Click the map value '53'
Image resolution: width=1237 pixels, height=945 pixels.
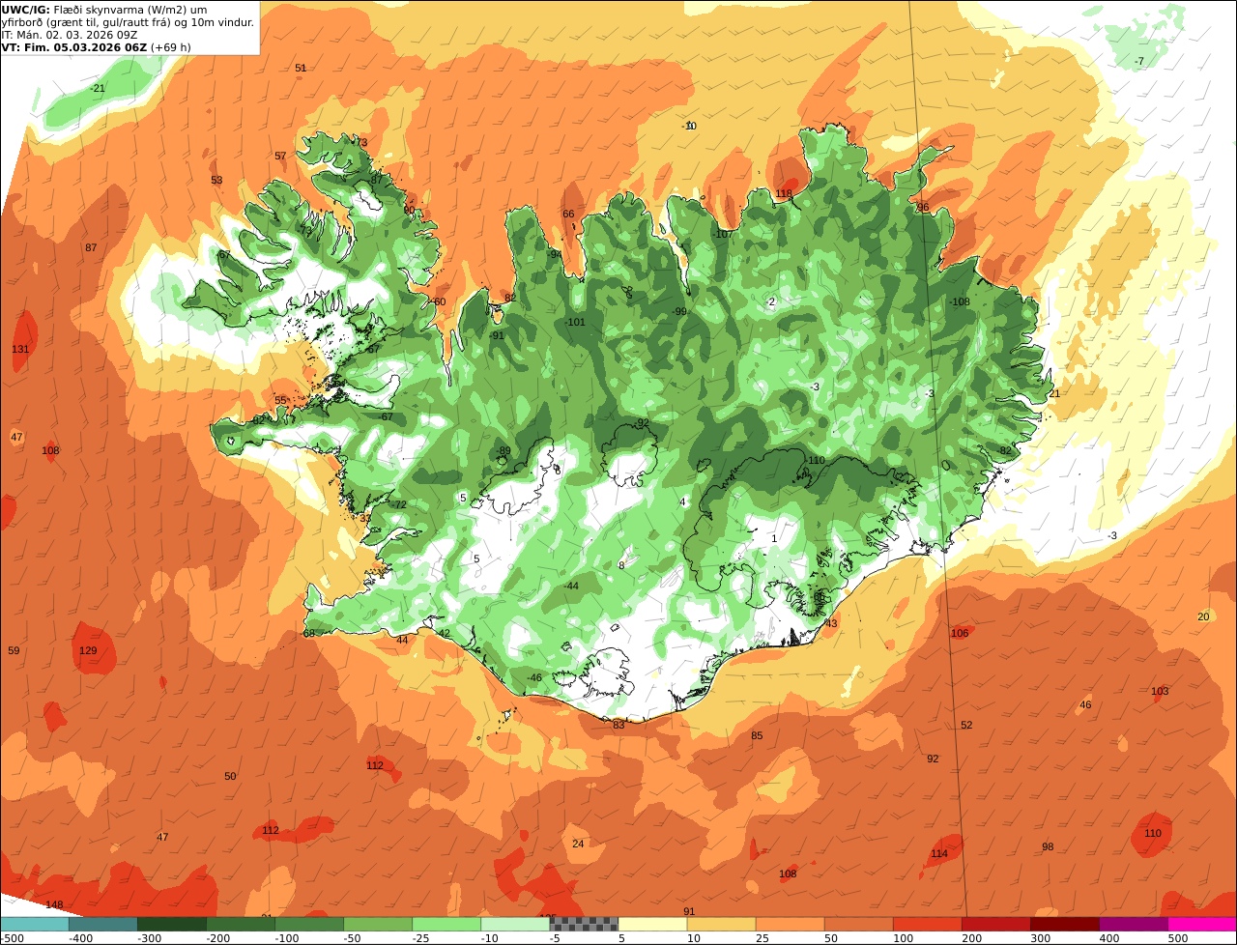(216, 180)
